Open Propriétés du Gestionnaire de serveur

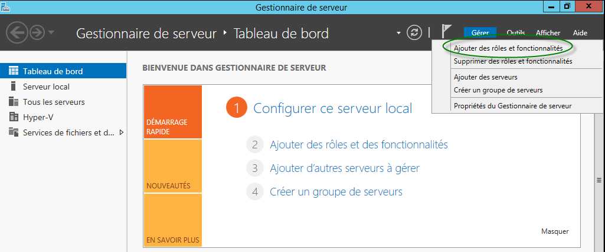(513, 106)
